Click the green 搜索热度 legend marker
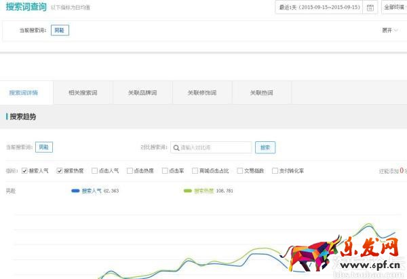 point(188,191)
